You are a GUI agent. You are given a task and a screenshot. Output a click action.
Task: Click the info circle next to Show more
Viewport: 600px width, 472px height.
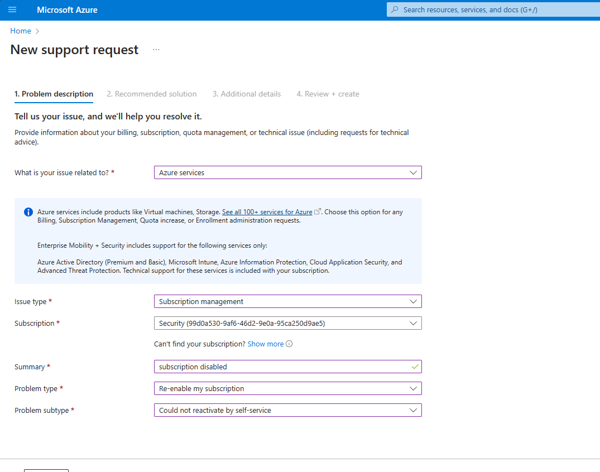289,344
